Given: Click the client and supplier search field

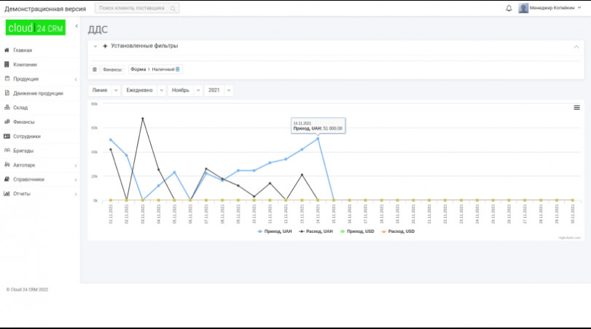Looking at the screenshot, I should (x=131, y=8).
